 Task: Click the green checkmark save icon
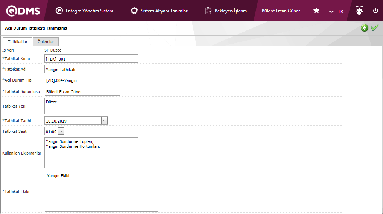point(374,28)
